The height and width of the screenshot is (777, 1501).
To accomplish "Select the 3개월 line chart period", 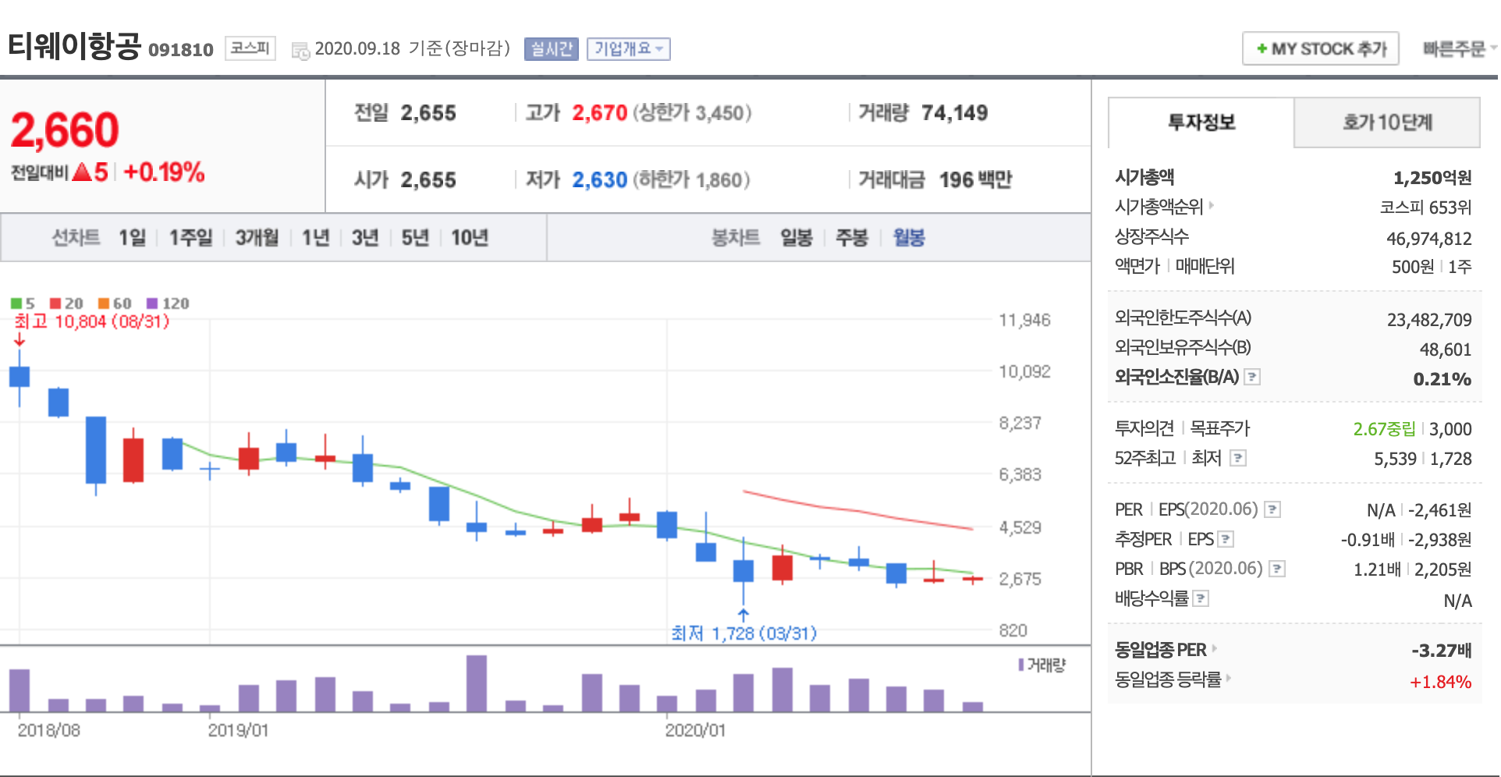I will [257, 237].
